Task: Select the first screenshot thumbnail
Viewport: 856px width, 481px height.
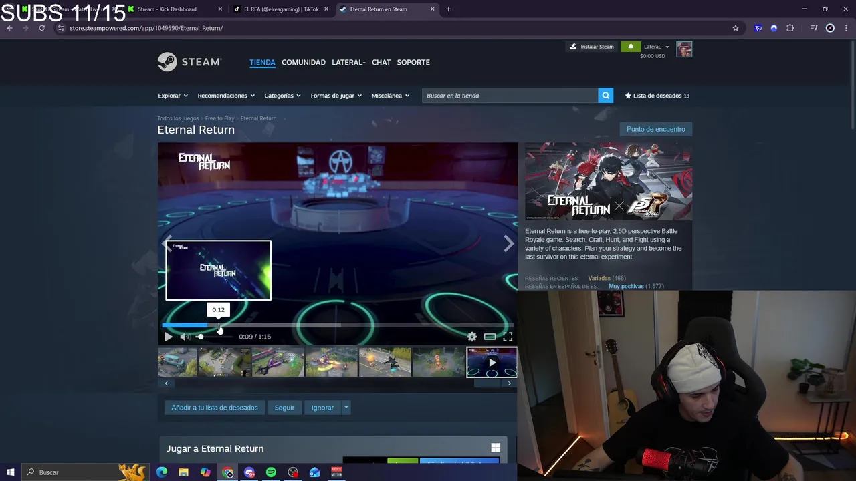Action: [177, 362]
